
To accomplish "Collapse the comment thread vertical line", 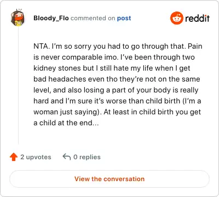I will [x=18, y=85].
